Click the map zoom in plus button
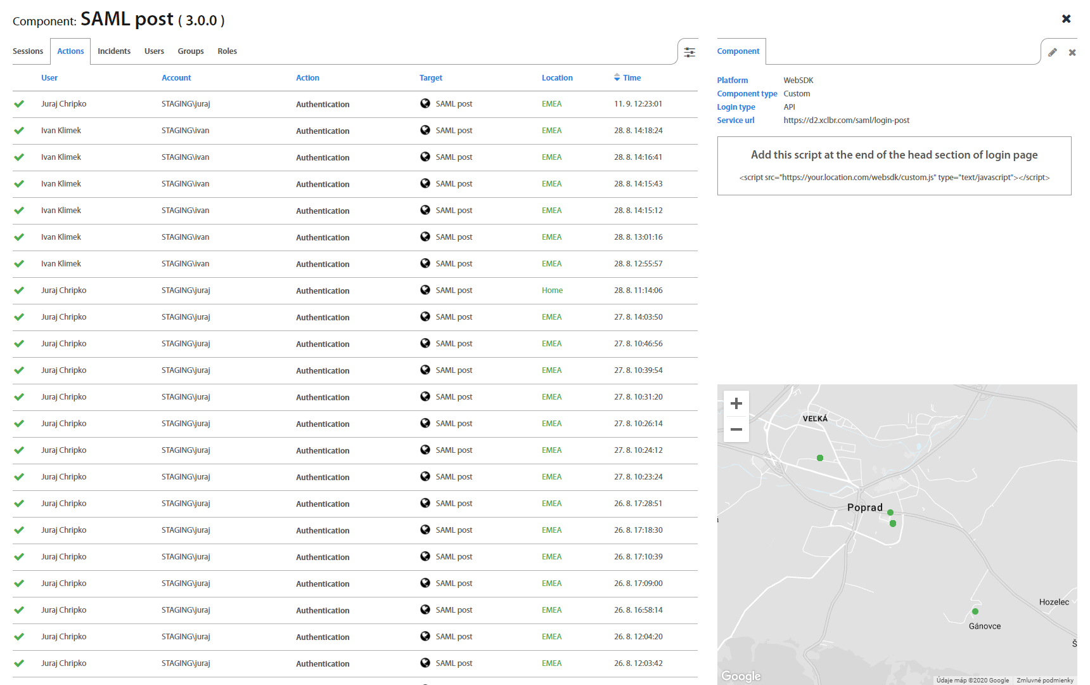This screenshot has width=1090, height=685. [736, 403]
